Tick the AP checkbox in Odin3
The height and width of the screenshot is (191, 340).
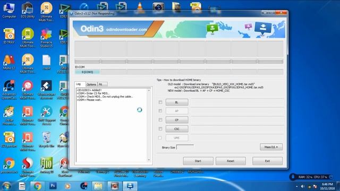coord(160,111)
